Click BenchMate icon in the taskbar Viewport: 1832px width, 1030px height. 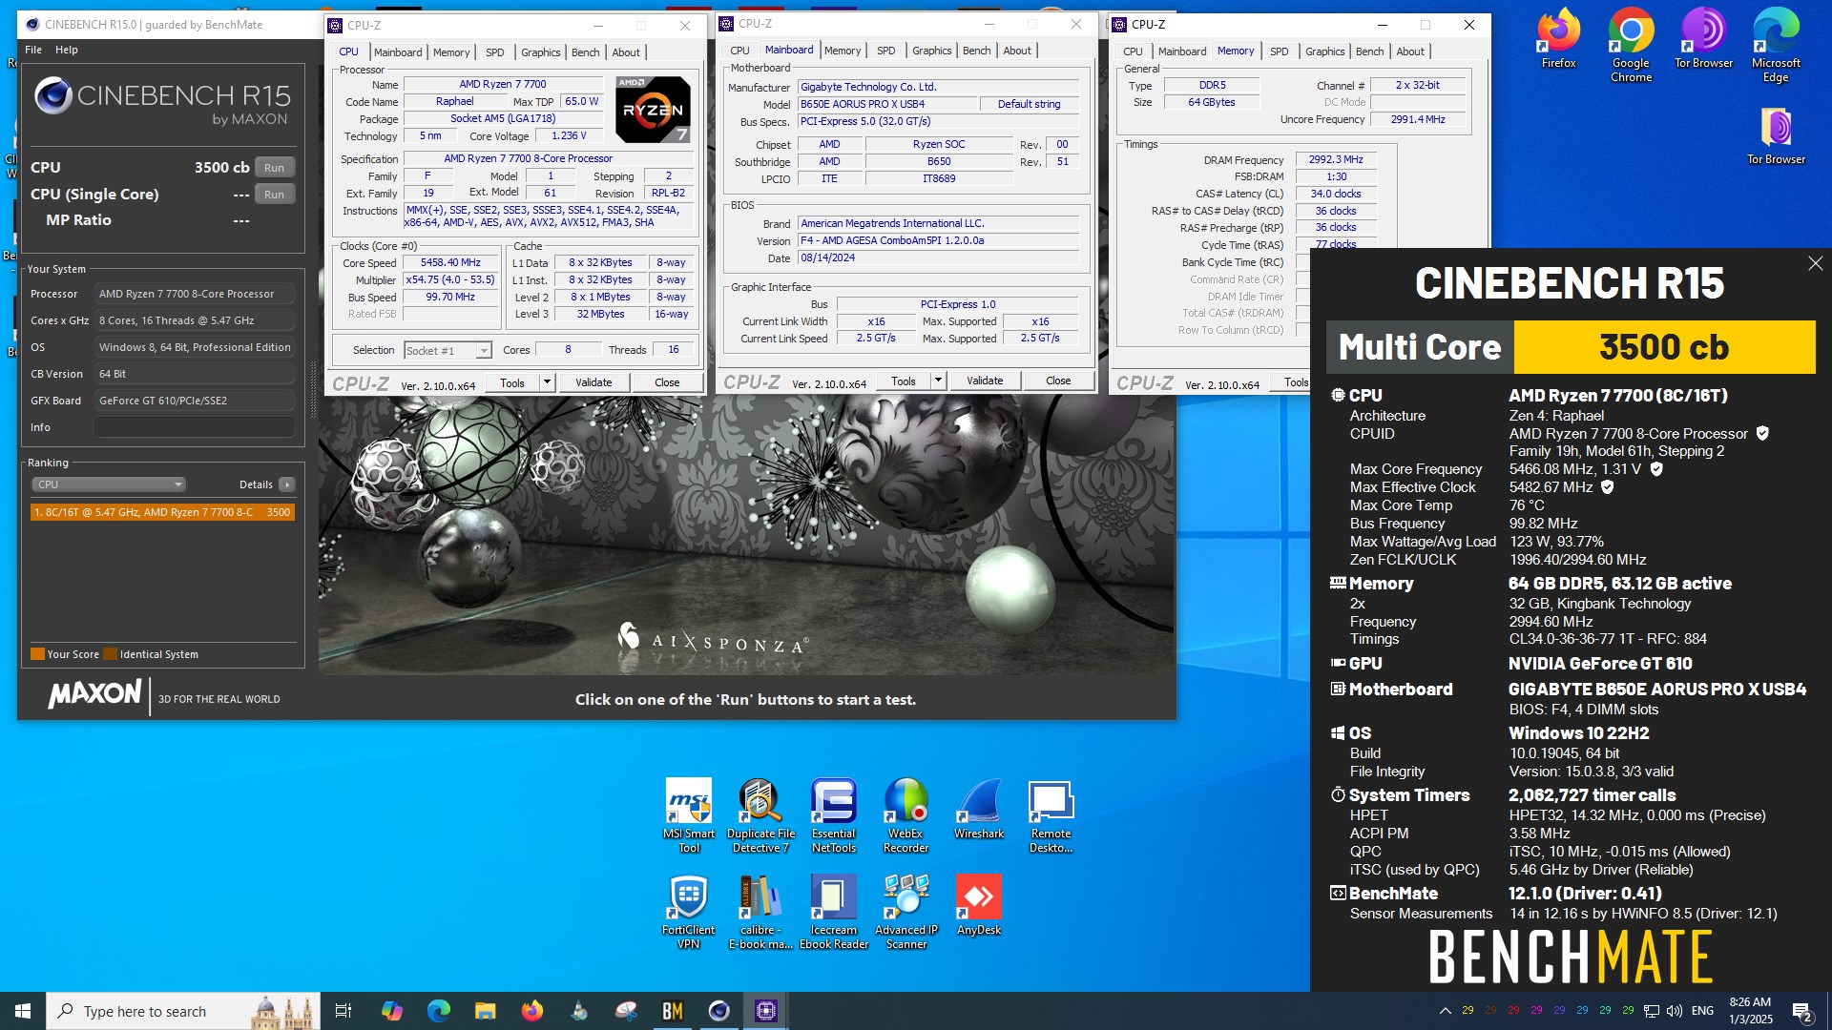click(x=673, y=1011)
